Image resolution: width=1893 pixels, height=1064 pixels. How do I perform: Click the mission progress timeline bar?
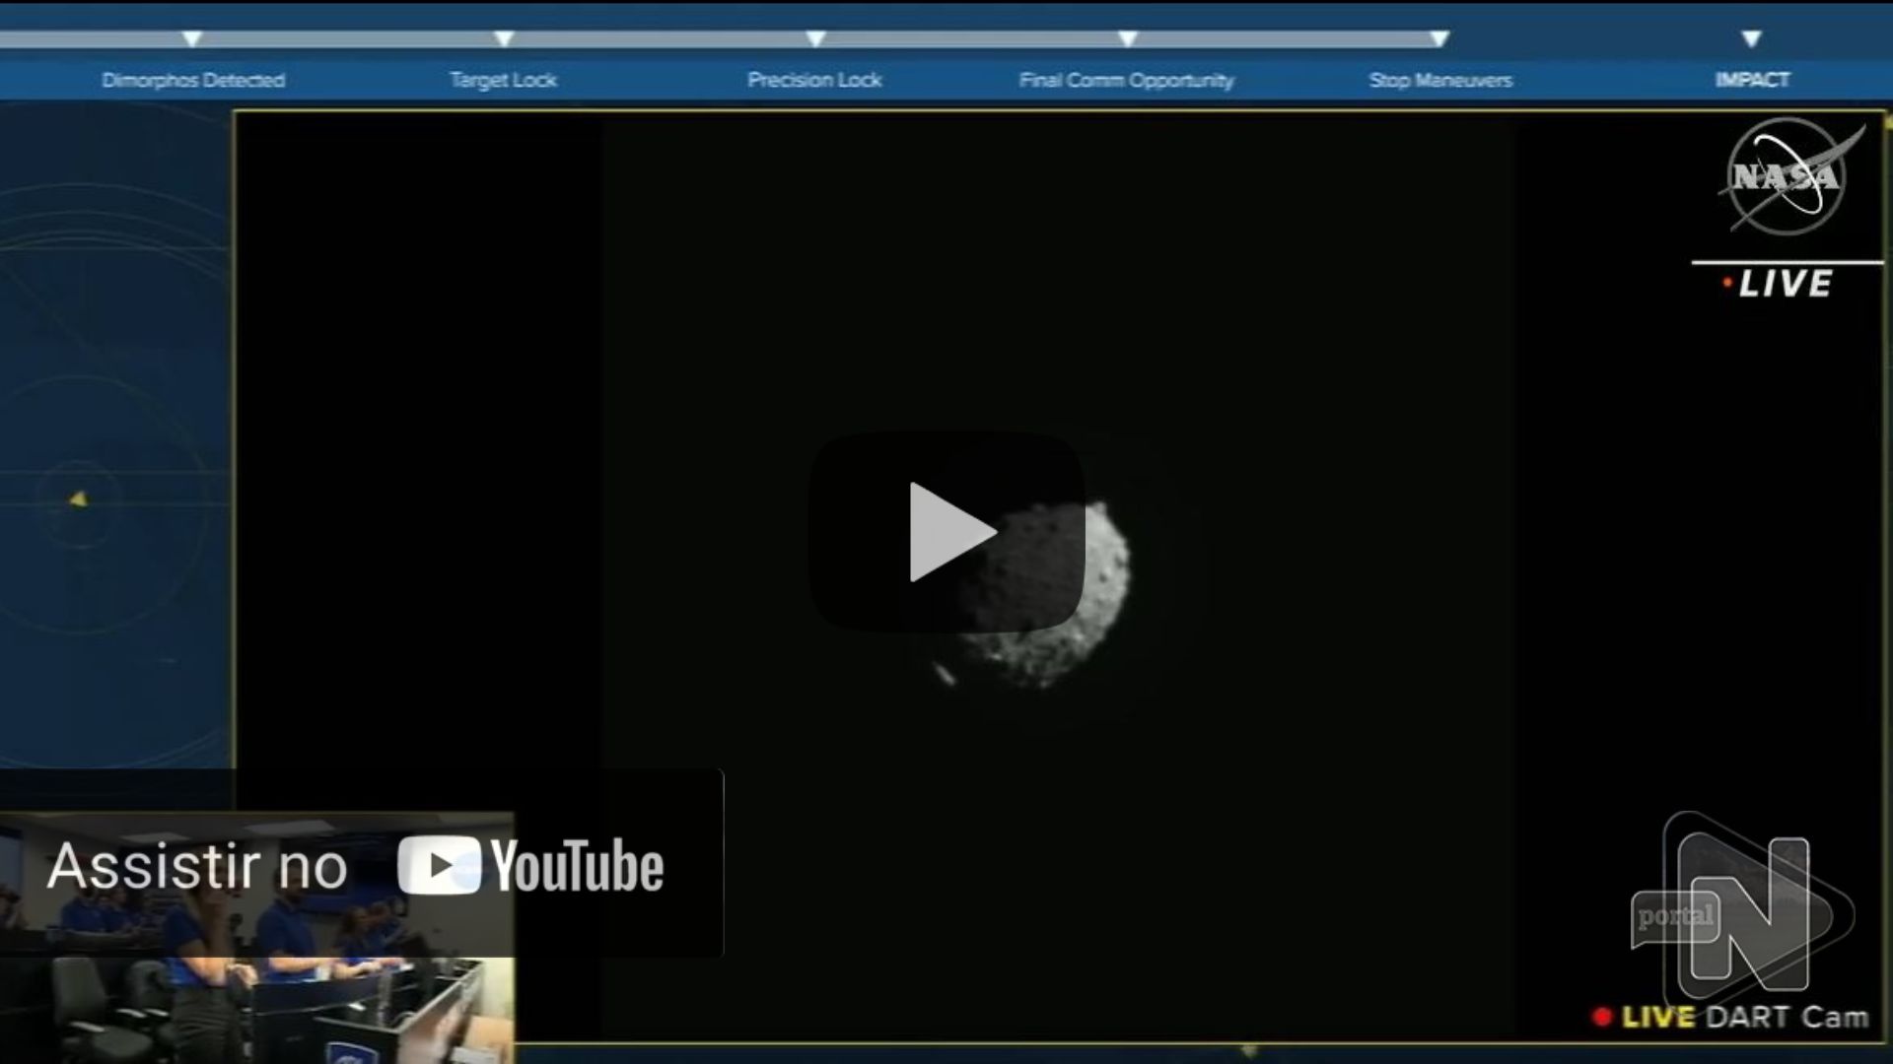pos(661,39)
